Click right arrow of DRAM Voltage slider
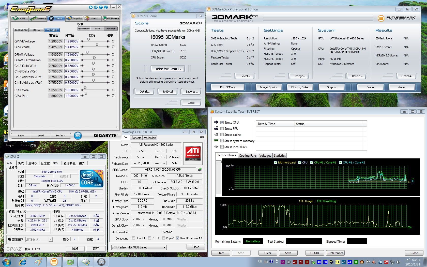 [108, 55]
